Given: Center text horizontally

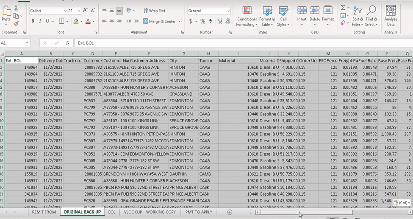Looking at the screenshot, I should 112,21.
